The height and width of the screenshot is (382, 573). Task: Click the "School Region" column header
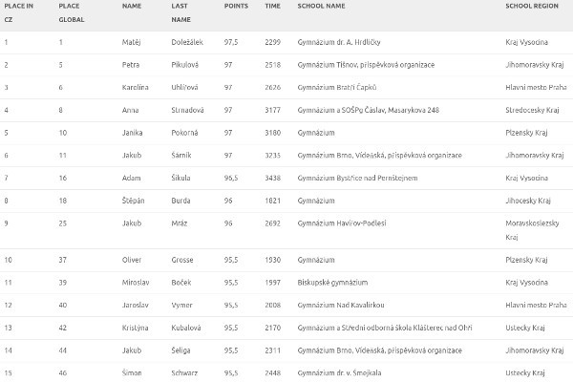click(x=530, y=6)
